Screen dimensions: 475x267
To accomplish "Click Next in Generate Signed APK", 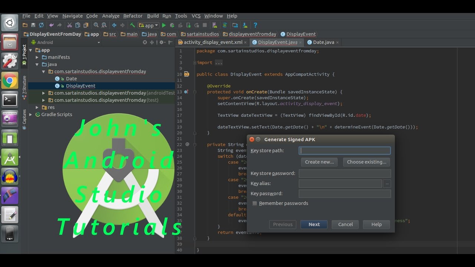I will (314, 224).
